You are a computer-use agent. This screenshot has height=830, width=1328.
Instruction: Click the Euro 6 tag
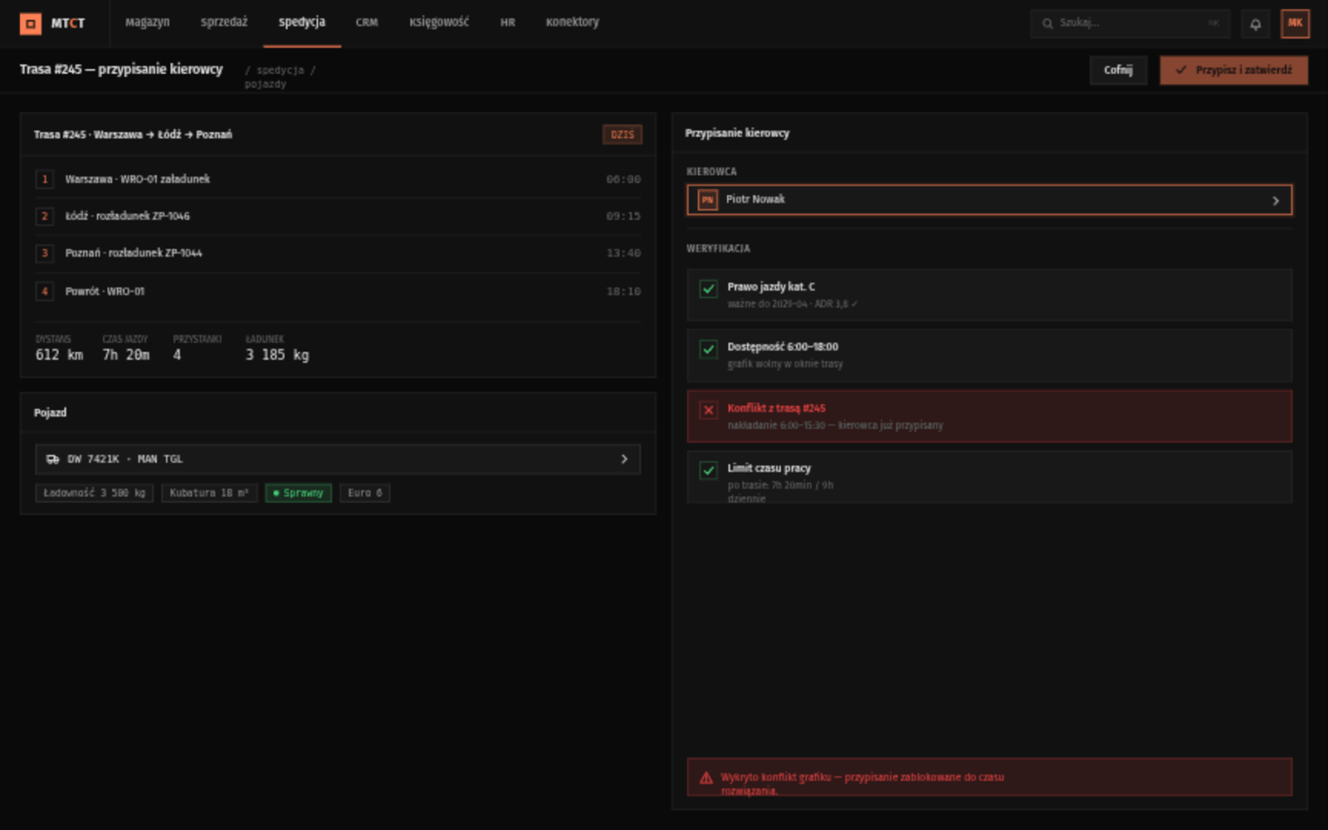tap(365, 493)
